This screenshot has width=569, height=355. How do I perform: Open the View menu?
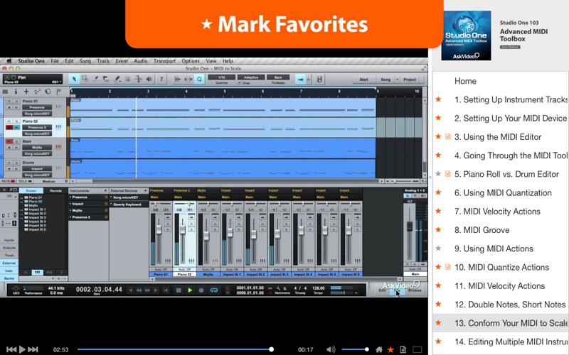click(211, 61)
